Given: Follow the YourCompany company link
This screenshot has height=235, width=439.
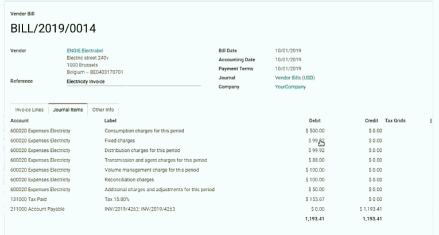Looking at the screenshot, I should [x=290, y=87].
